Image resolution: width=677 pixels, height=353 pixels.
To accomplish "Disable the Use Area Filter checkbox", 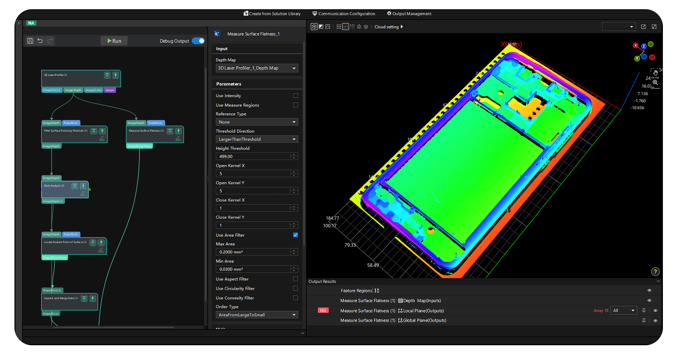I will 295,235.
